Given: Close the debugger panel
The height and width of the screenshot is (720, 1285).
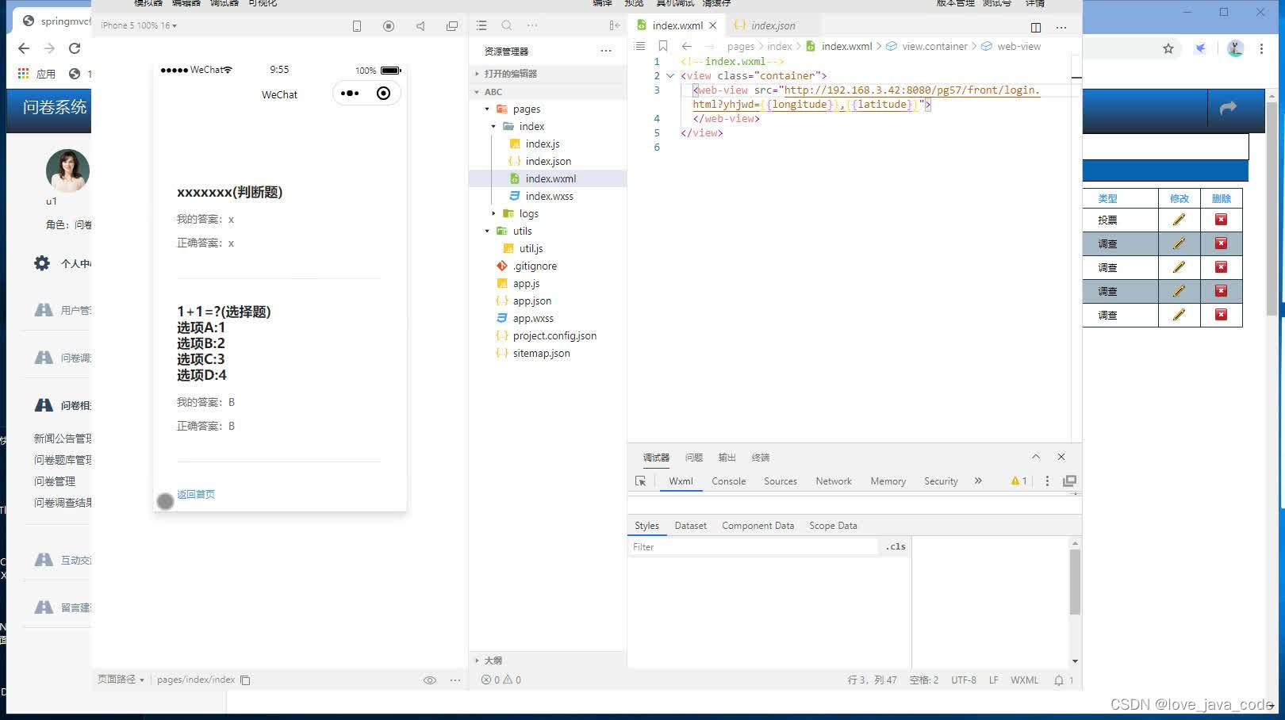Looking at the screenshot, I should click(1061, 457).
